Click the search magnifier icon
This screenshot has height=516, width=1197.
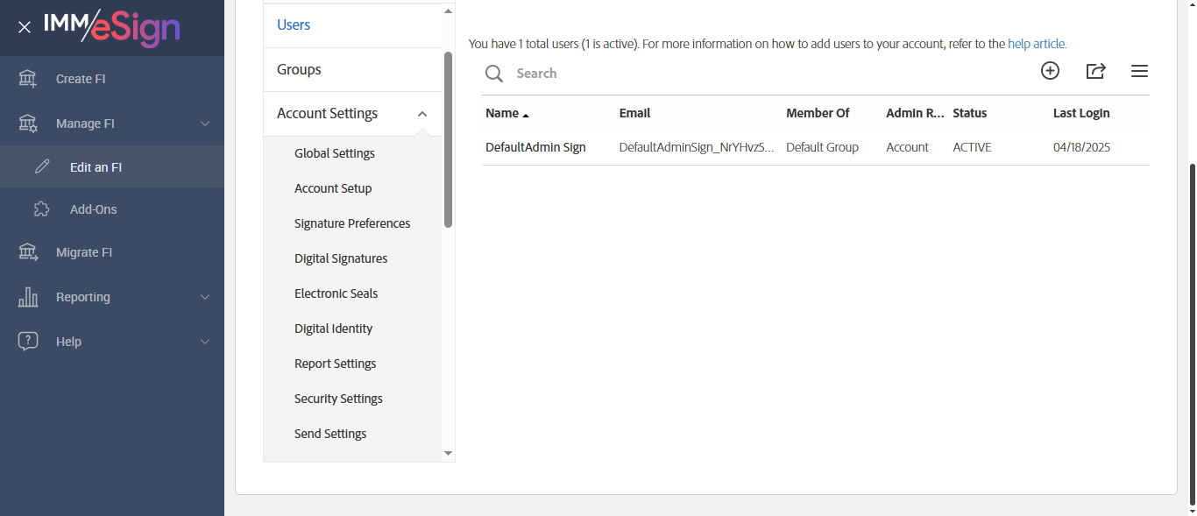[x=494, y=74]
